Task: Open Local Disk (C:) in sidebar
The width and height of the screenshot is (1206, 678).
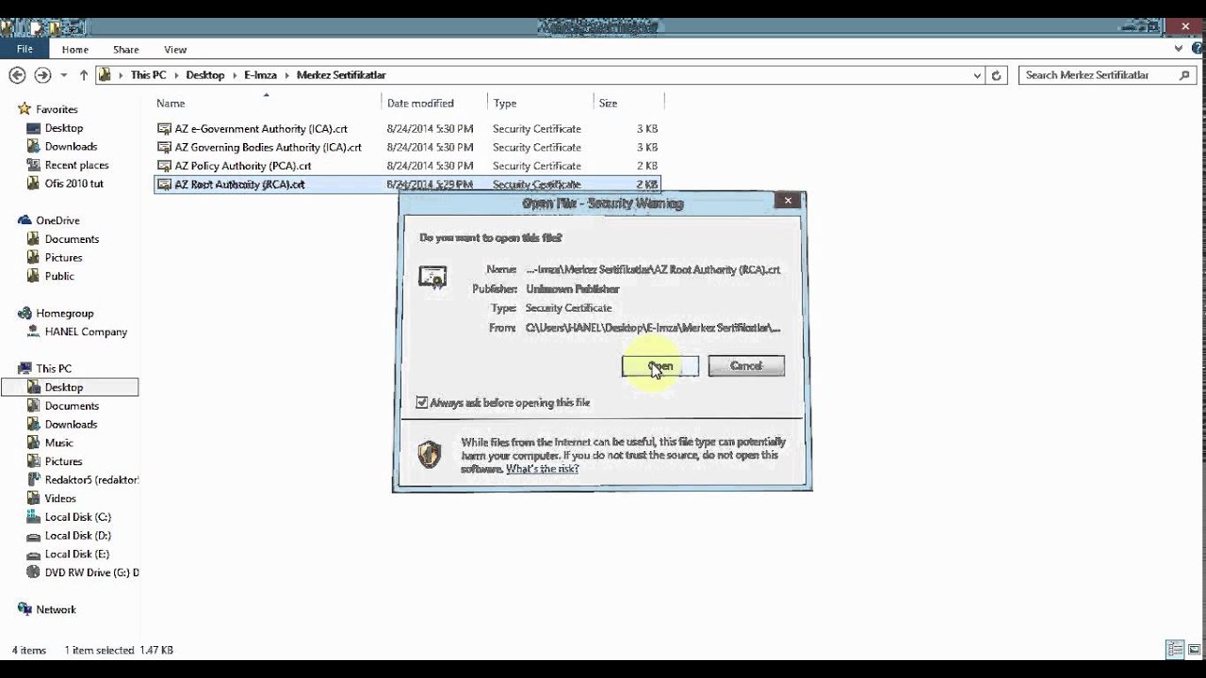Action: (x=69, y=517)
